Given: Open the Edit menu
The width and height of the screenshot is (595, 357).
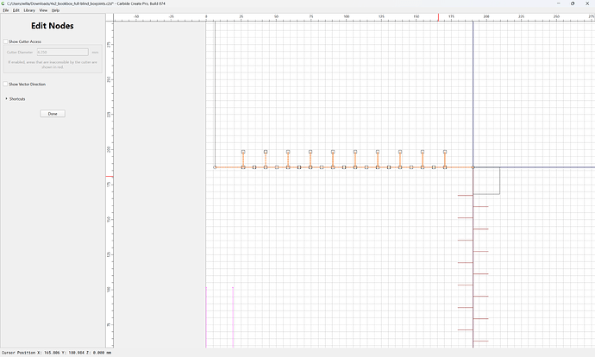Looking at the screenshot, I should [16, 10].
